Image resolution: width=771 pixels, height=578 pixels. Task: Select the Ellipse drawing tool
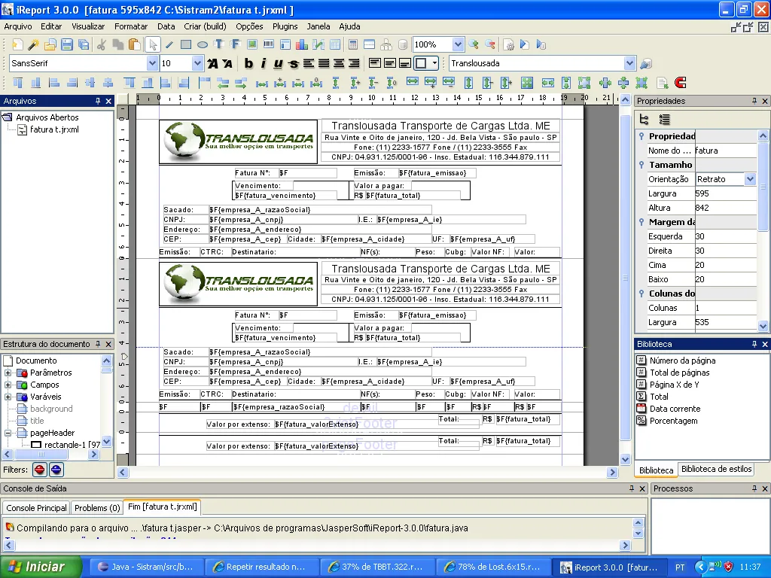(x=203, y=44)
